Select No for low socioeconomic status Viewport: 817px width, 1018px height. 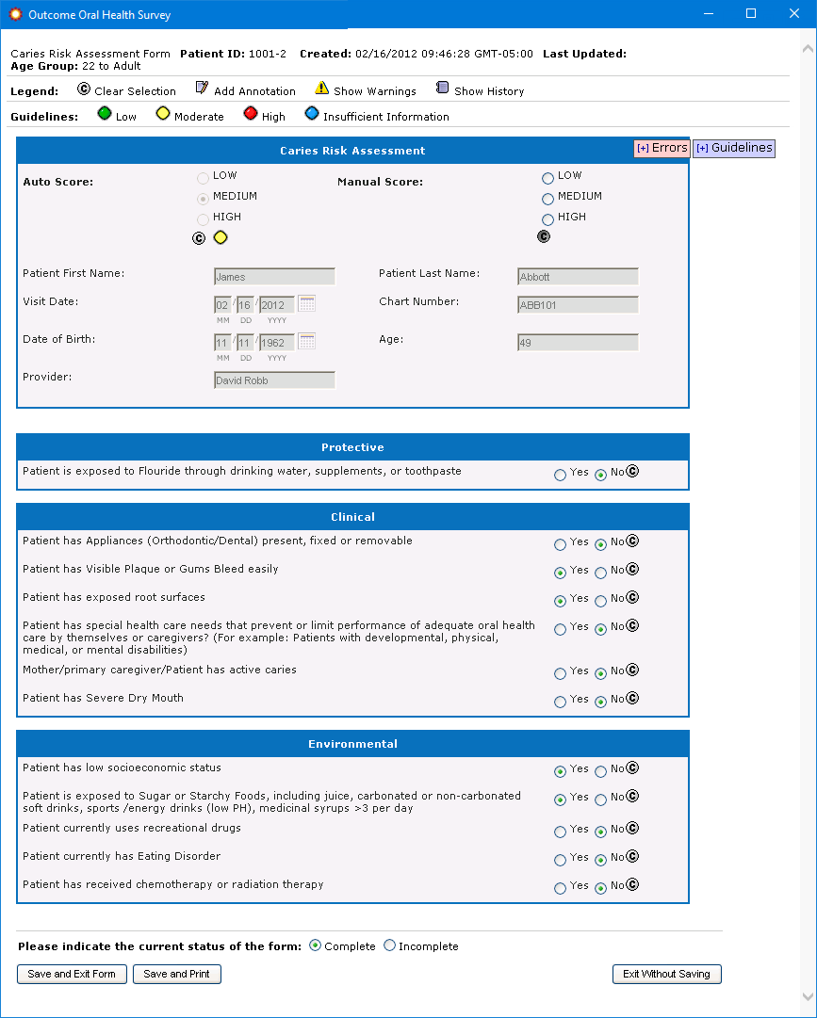(601, 771)
